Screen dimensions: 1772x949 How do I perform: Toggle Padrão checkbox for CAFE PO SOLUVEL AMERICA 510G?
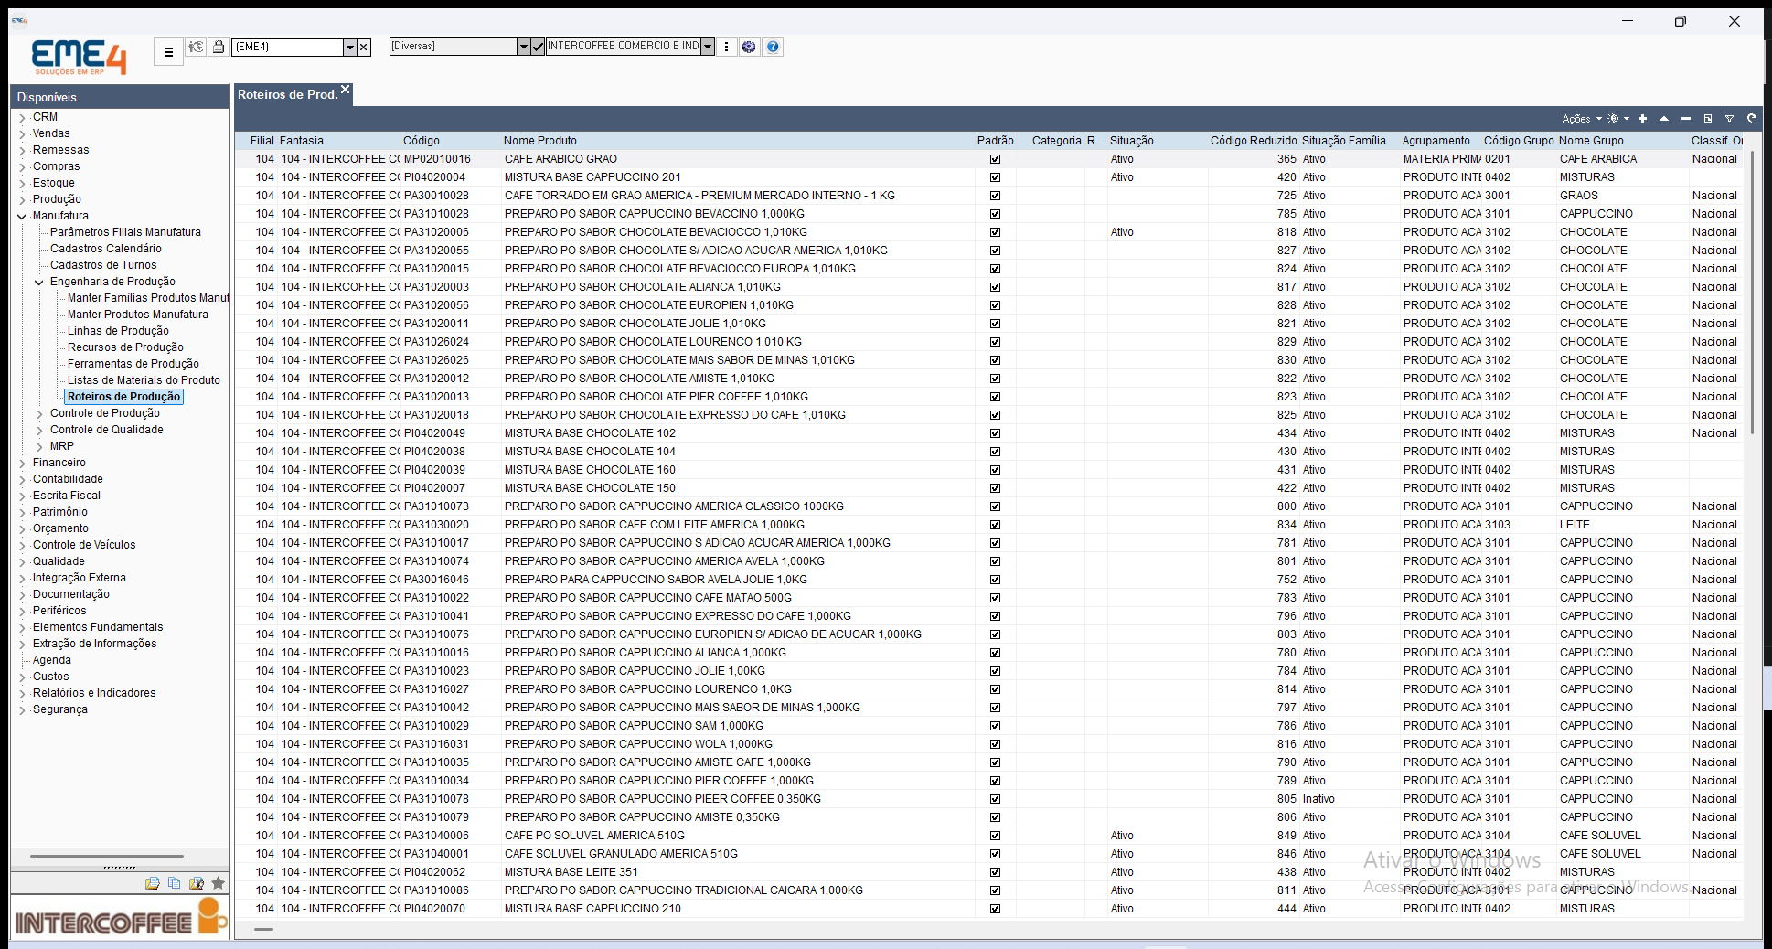(x=995, y=836)
